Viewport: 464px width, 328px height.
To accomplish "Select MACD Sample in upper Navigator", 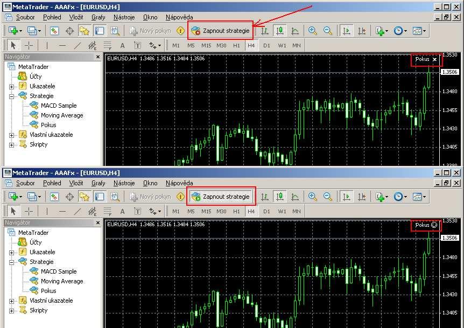I will (59, 106).
